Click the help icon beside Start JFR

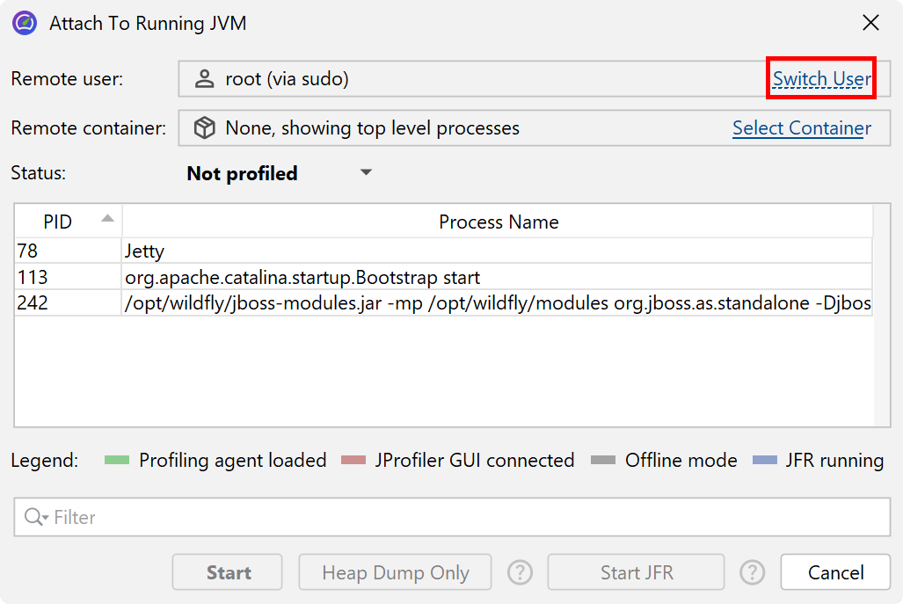pyautogui.click(x=753, y=573)
